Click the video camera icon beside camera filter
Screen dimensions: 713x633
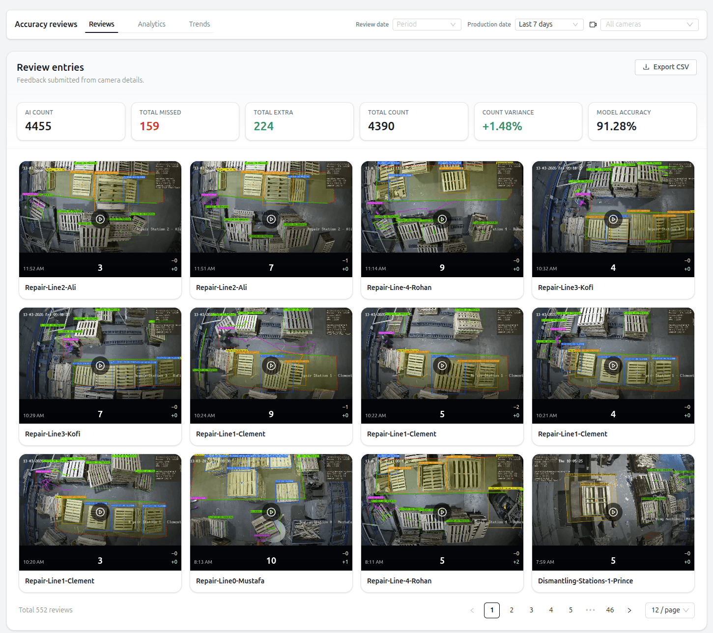[x=593, y=24]
